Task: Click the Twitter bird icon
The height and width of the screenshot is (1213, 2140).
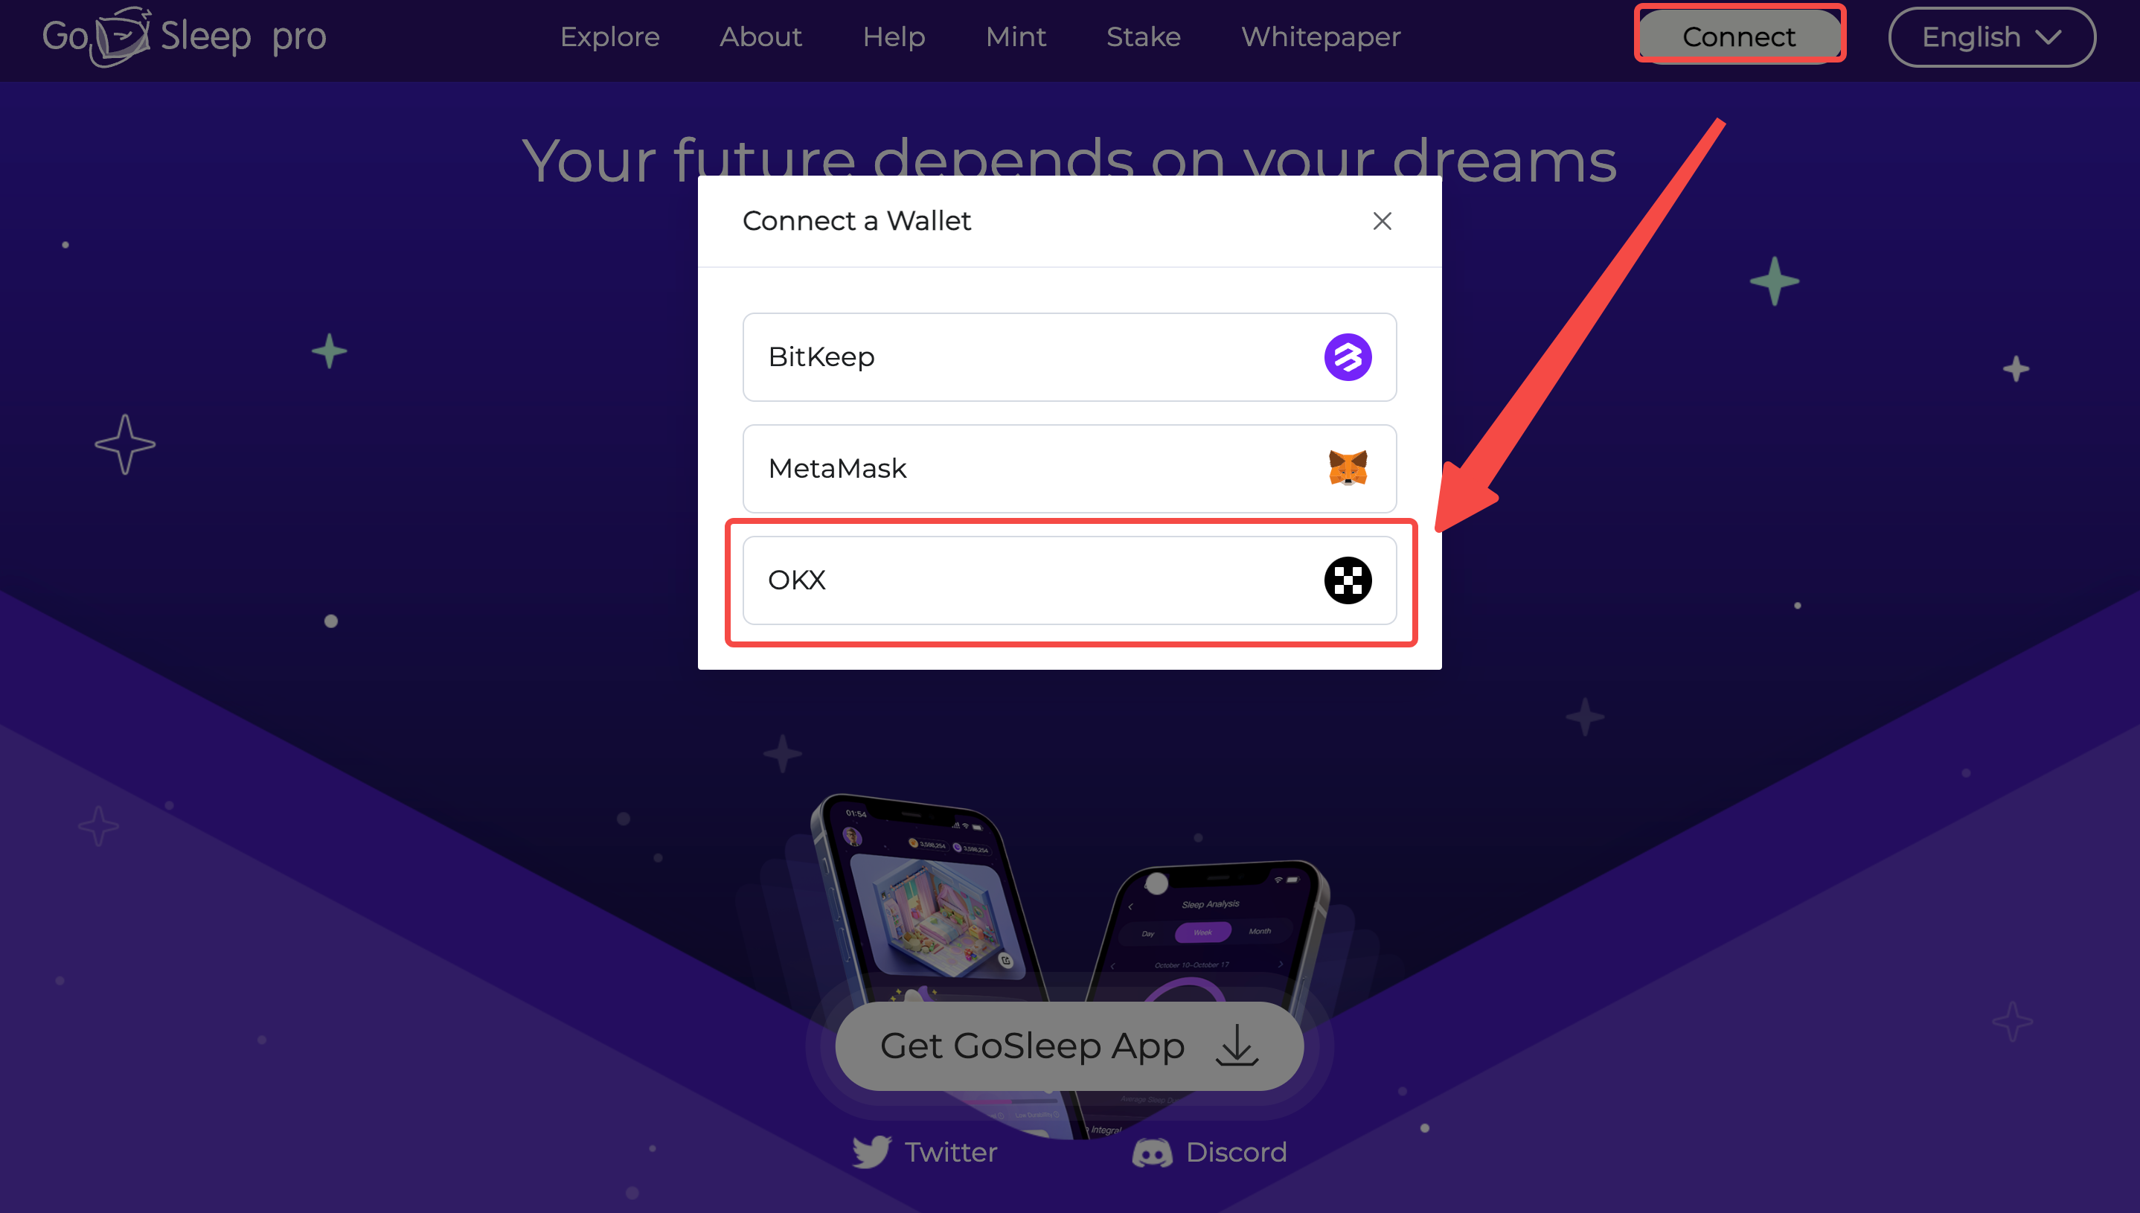Action: pos(871,1152)
